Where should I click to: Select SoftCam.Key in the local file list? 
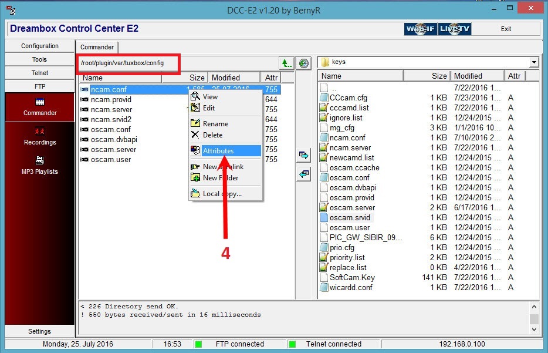tap(352, 278)
